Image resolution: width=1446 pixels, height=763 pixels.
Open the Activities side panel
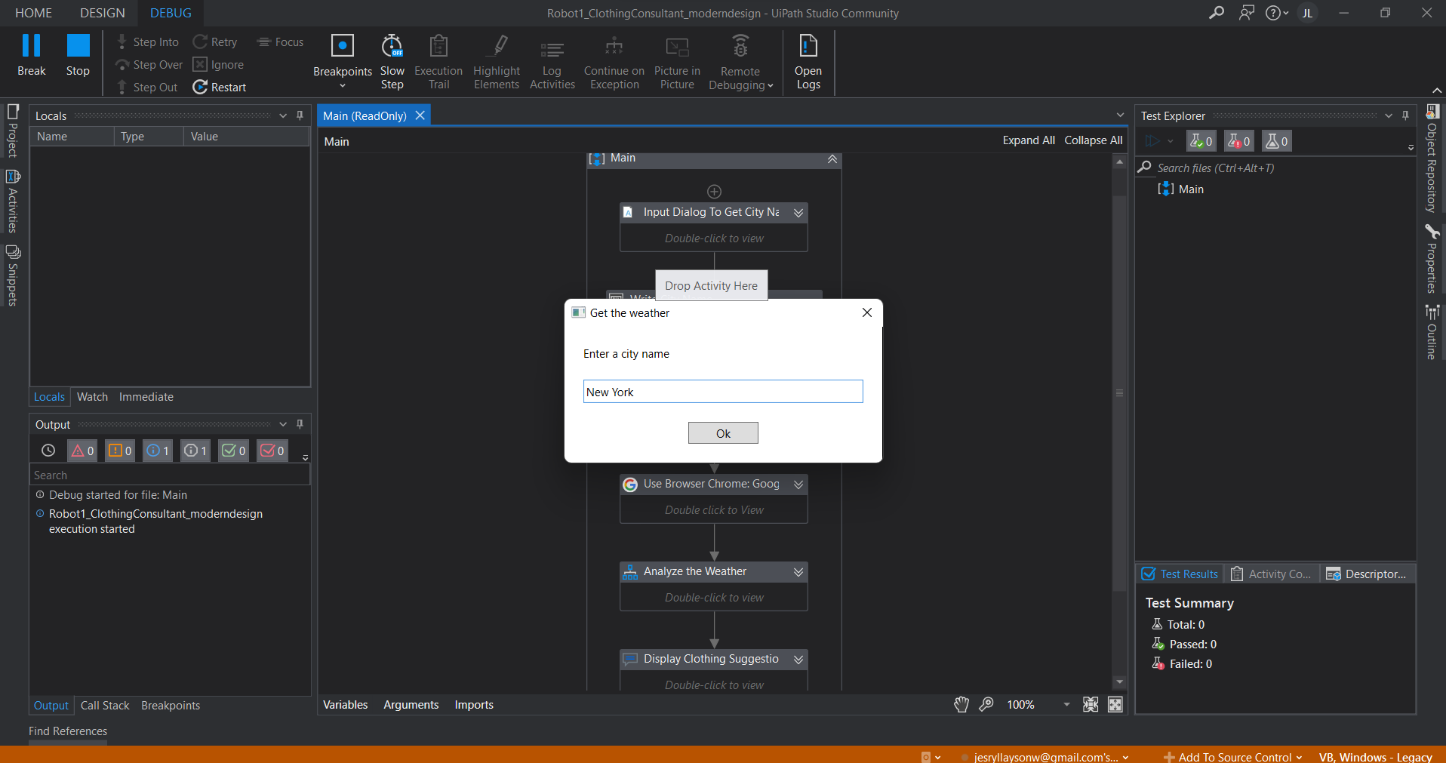[13, 201]
